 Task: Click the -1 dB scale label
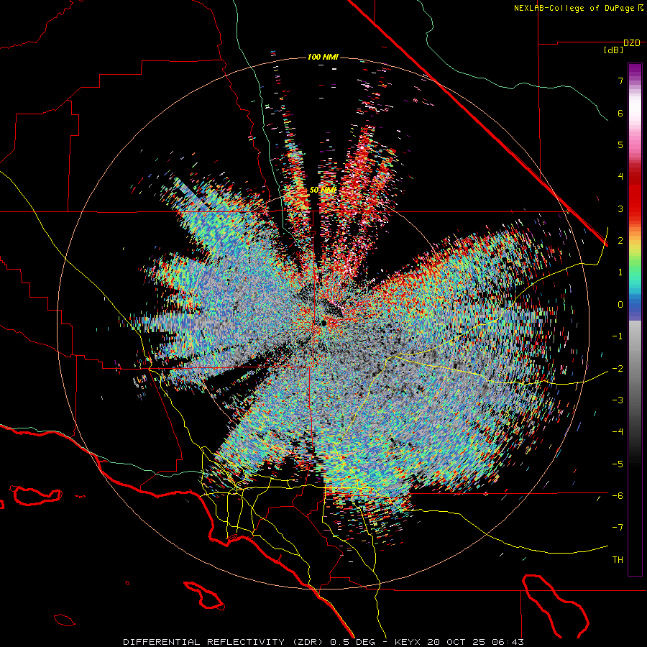click(x=618, y=336)
